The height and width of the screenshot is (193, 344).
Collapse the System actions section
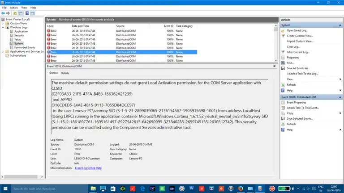point(340,25)
